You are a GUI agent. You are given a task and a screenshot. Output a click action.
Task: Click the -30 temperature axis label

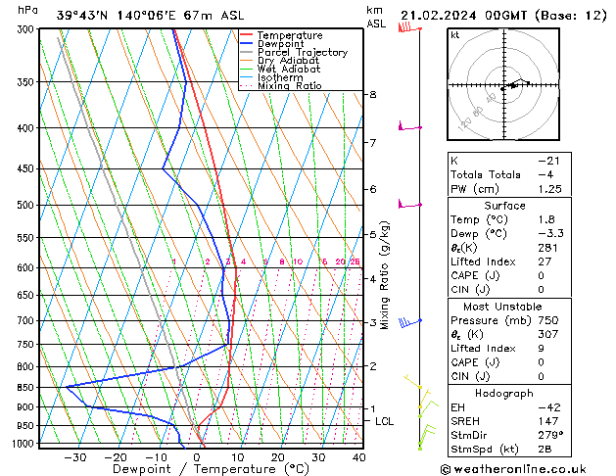point(74,457)
